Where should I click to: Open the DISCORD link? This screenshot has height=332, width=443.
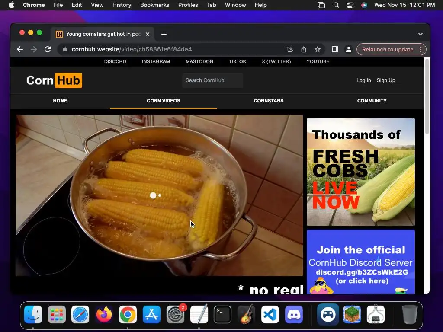click(115, 61)
